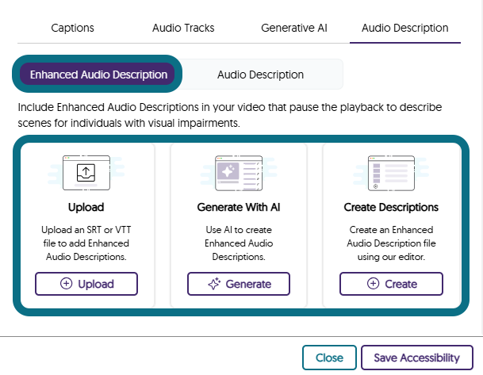Click the Upload card heading
Screen dimensions: 483x375
(x=86, y=207)
